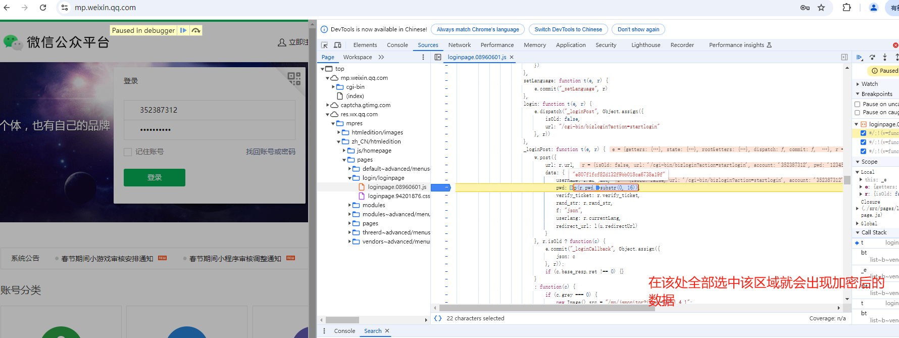Select the loginpage.94201876.css file
The width and height of the screenshot is (899, 338).
click(394, 196)
